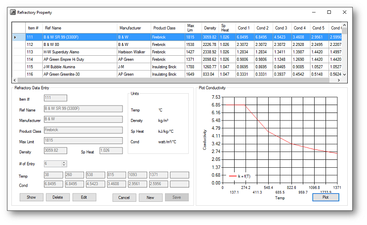367x225 pixels.
Task: Select the B & W 80 row name
Action: pyautogui.click(x=80, y=44)
